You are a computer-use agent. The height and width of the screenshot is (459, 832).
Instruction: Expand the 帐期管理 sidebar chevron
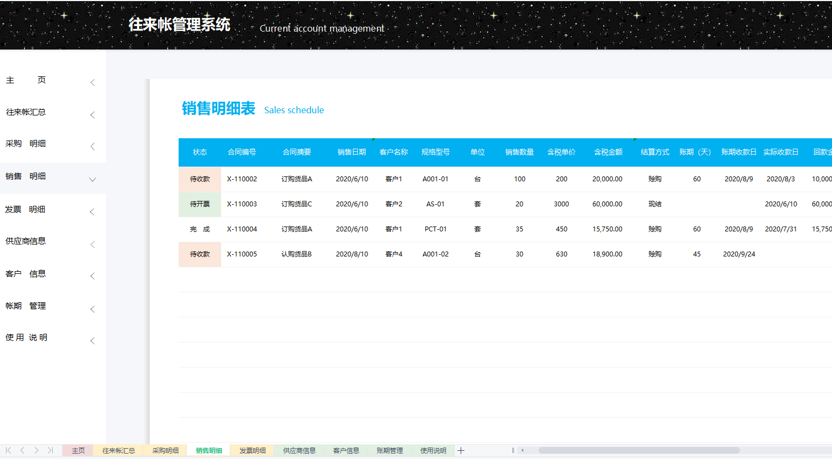click(93, 308)
